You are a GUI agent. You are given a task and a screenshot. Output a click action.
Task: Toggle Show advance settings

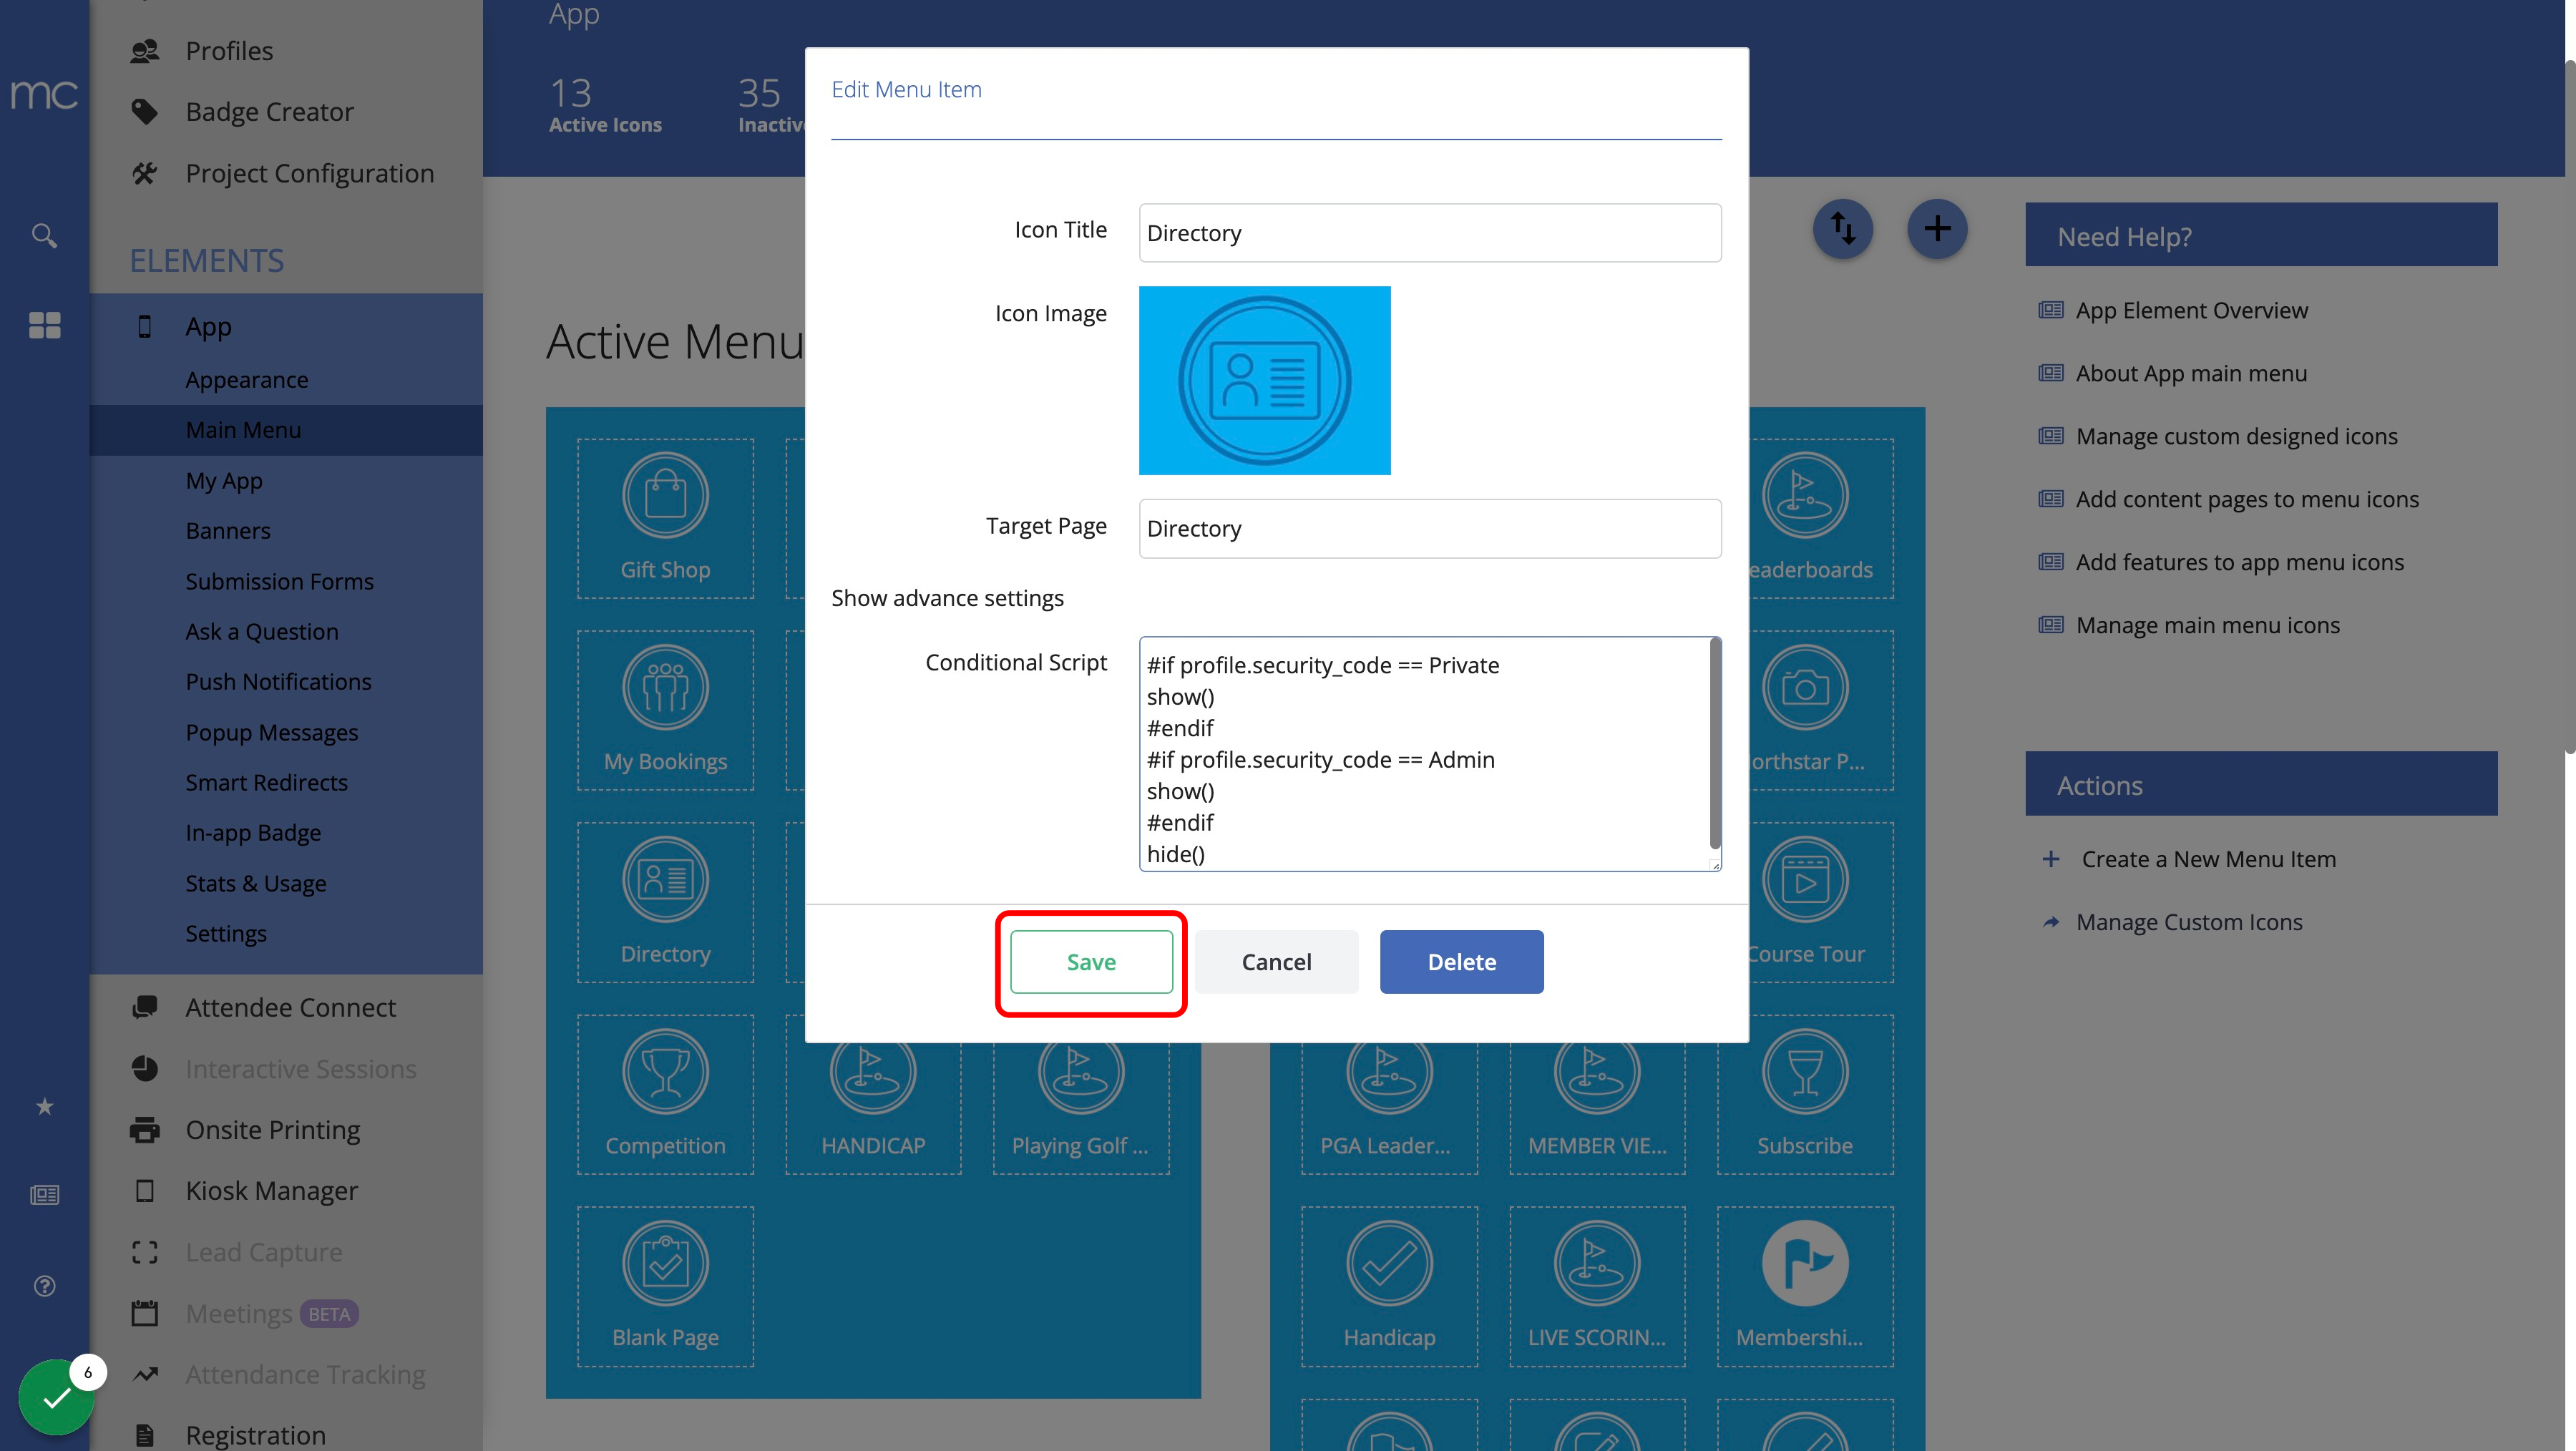[947, 598]
